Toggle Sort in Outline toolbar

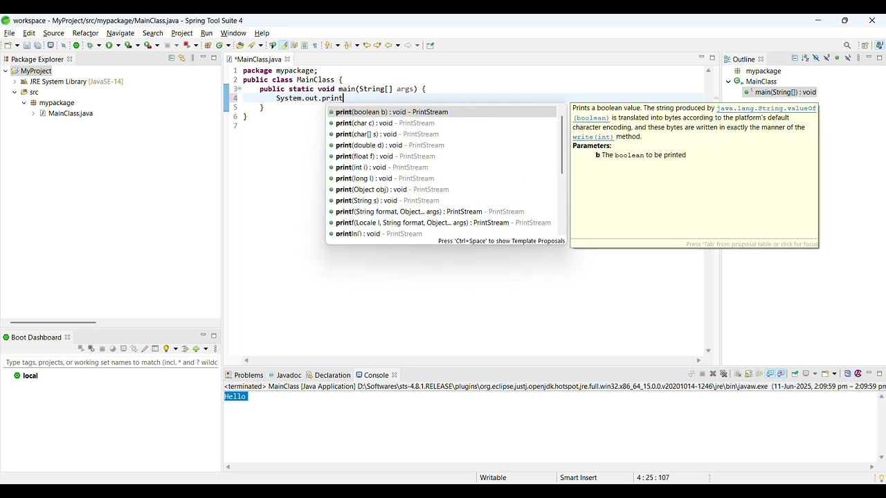click(805, 58)
